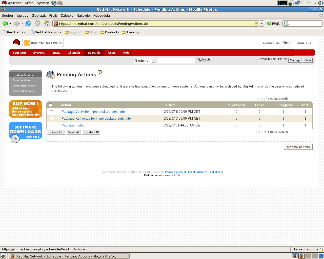The height and width of the screenshot is (259, 324).
Task: Open the volume speaker icon
Action: pos(321,3)
